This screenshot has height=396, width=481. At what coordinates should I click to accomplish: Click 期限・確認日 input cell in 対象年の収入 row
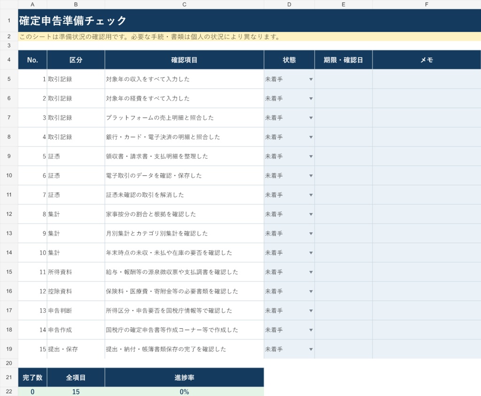[x=343, y=79]
